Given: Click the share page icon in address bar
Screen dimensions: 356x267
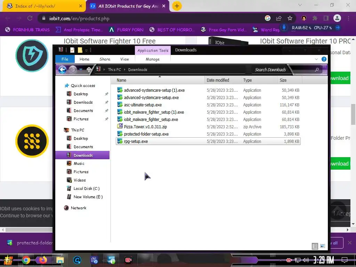Looking at the screenshot, I should (279, 18).
